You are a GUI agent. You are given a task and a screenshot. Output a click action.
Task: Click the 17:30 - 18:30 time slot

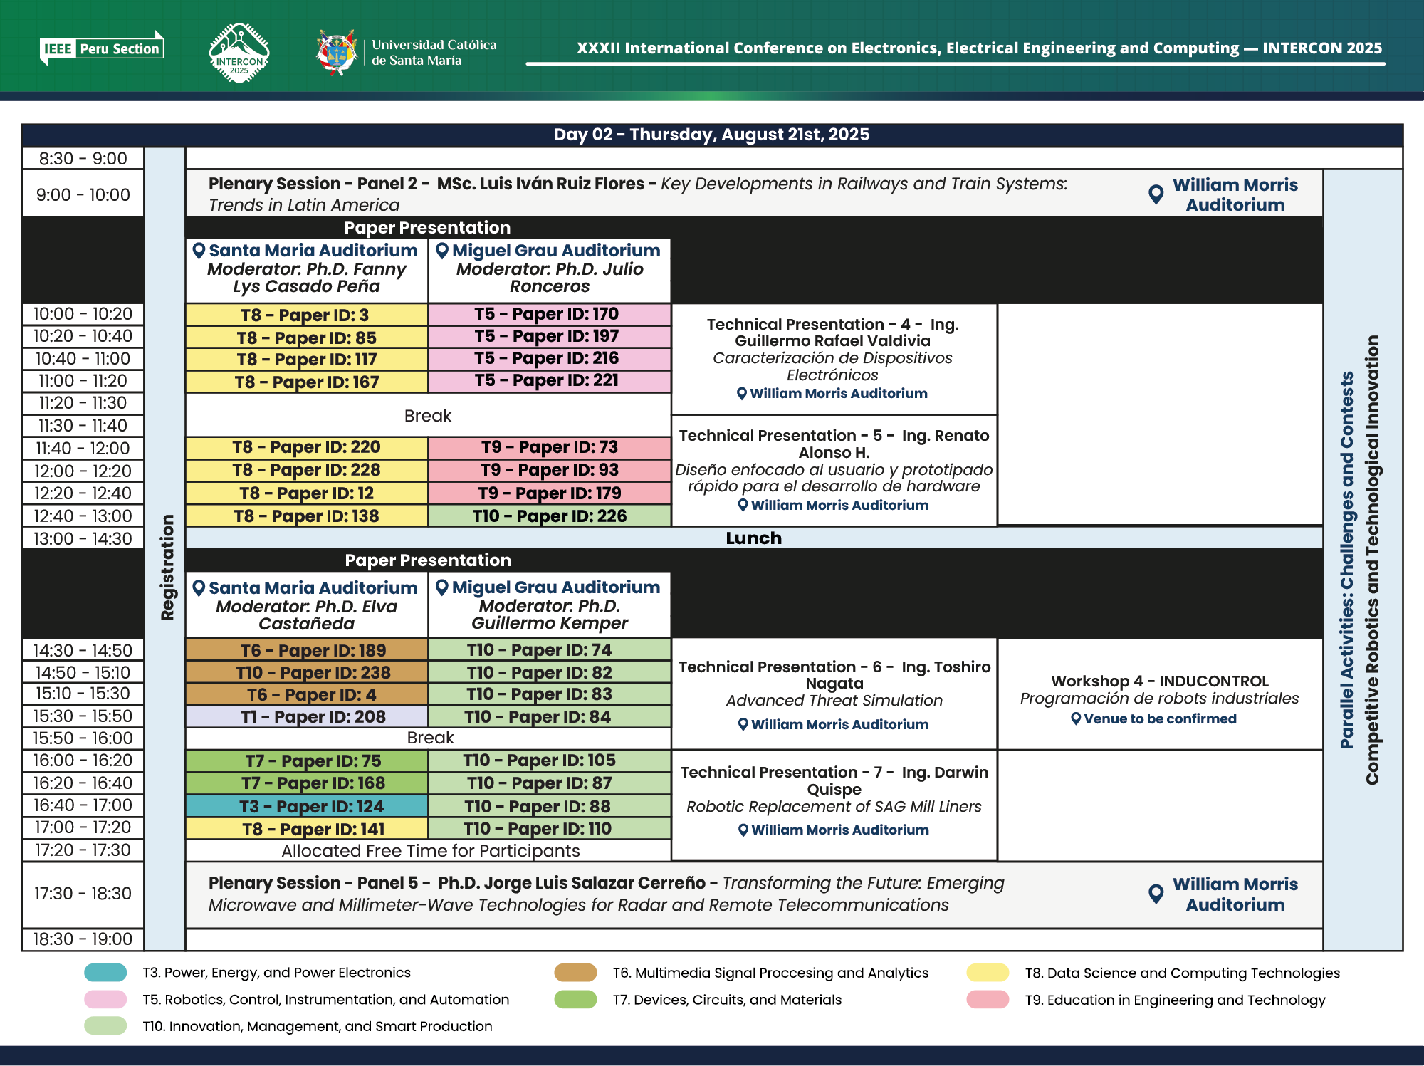83,894
